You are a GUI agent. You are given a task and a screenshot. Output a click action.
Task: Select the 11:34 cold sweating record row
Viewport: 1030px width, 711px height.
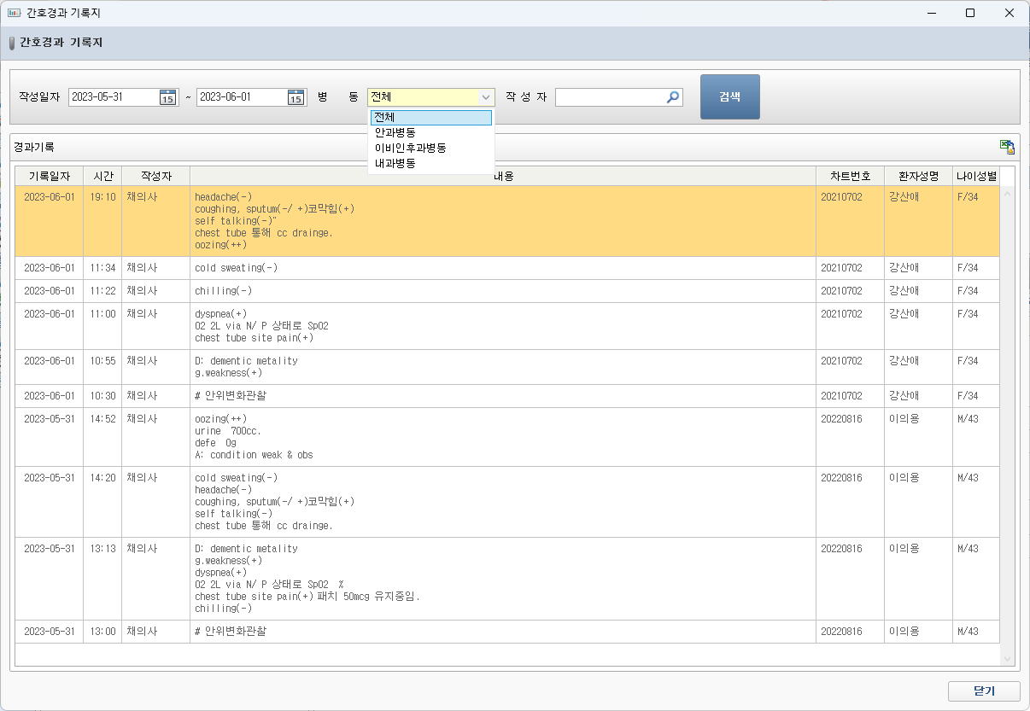[502, 268]
